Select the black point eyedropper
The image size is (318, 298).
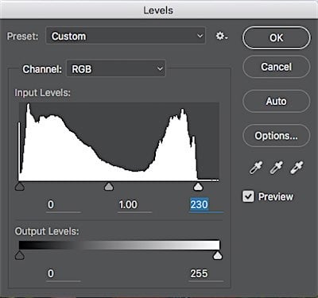256,168
